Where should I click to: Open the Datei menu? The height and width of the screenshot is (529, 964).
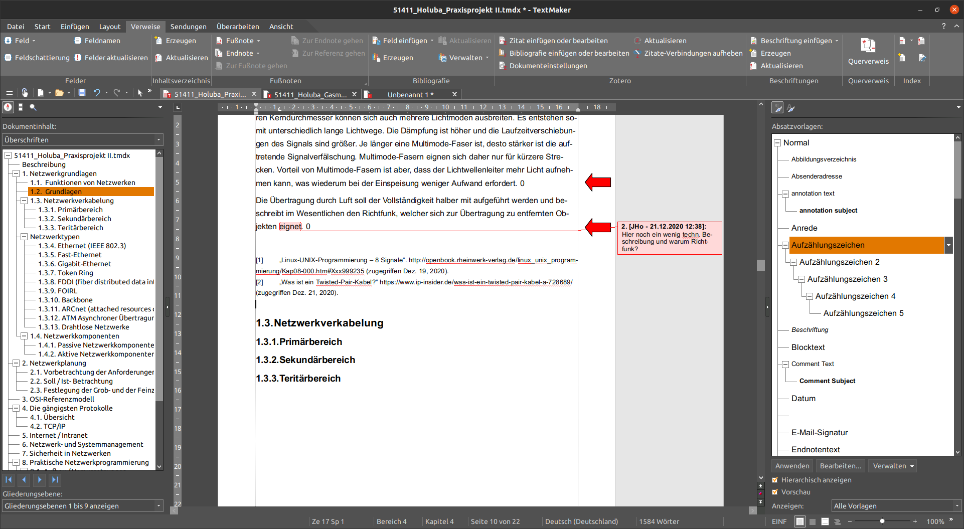[16, 27]
